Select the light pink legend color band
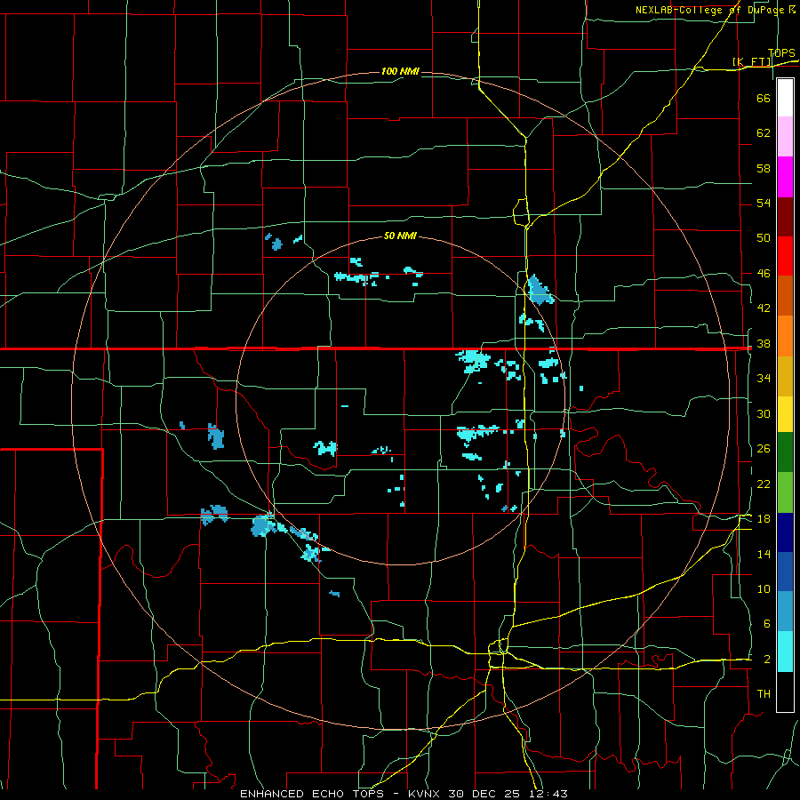The image size is (800, 800). (x=785, y=136)
